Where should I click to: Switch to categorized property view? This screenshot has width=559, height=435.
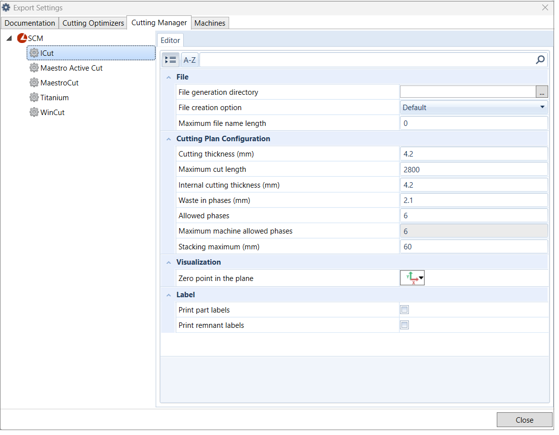coord(171,60)
